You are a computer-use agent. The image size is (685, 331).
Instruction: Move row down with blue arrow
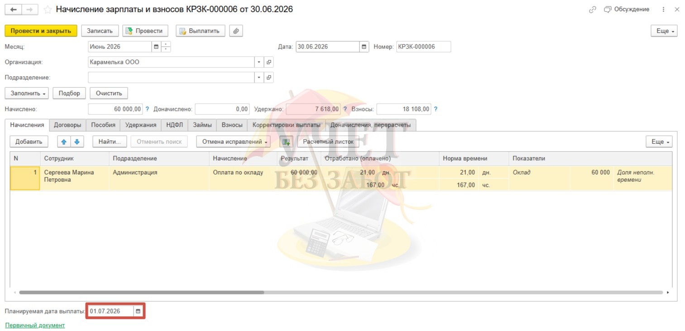pyautogui.click(x=77, y=142)
